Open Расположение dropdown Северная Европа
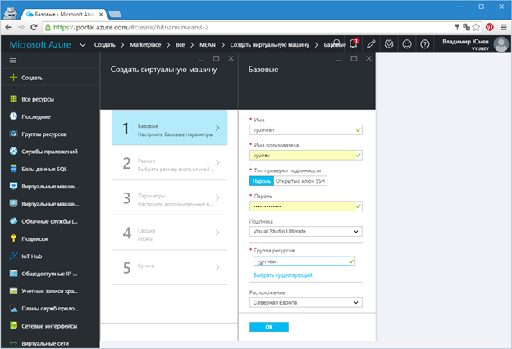The image size is (512, 349). 305,302
